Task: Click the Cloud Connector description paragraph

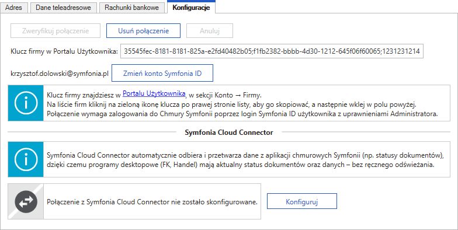Action: tap(245, 160)
